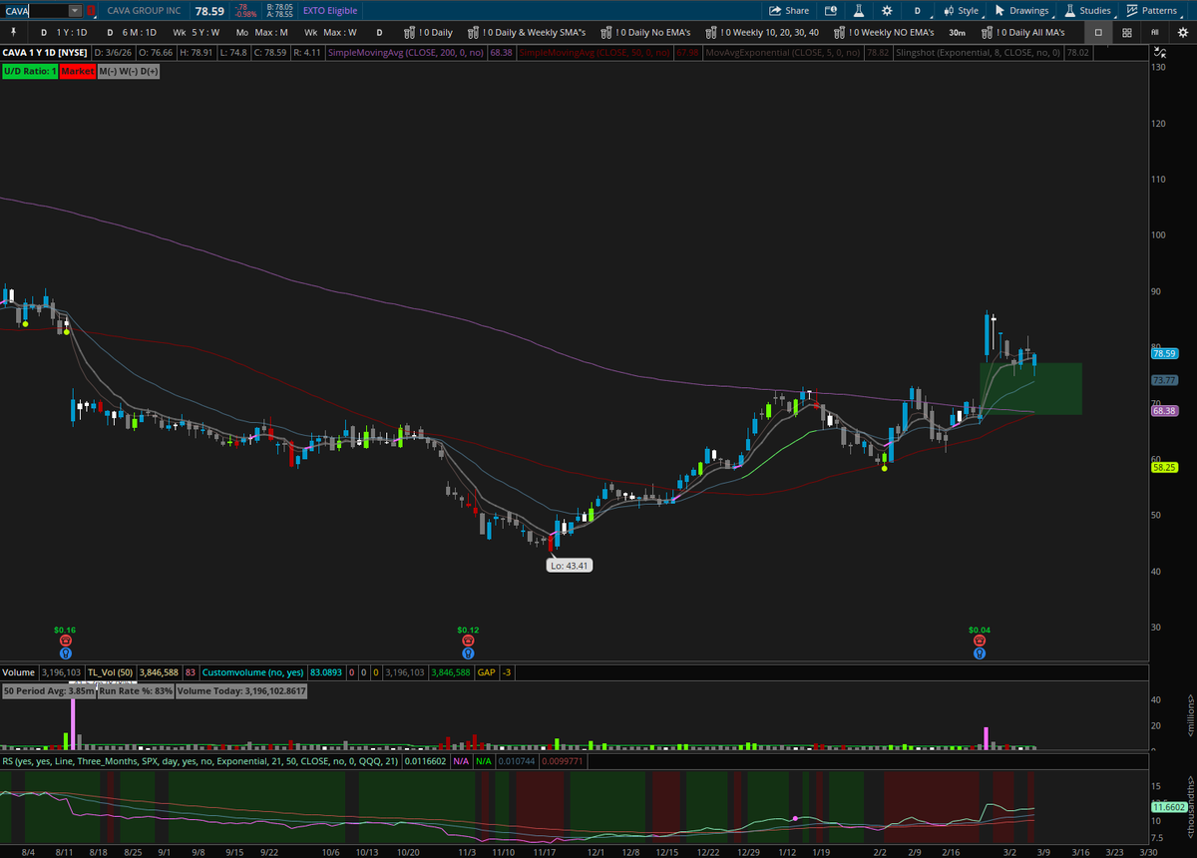Select the 5 Y : W timeframe
Viewport: 1197px width, 858px height.
pyautogui.click(x=196, y=32)
